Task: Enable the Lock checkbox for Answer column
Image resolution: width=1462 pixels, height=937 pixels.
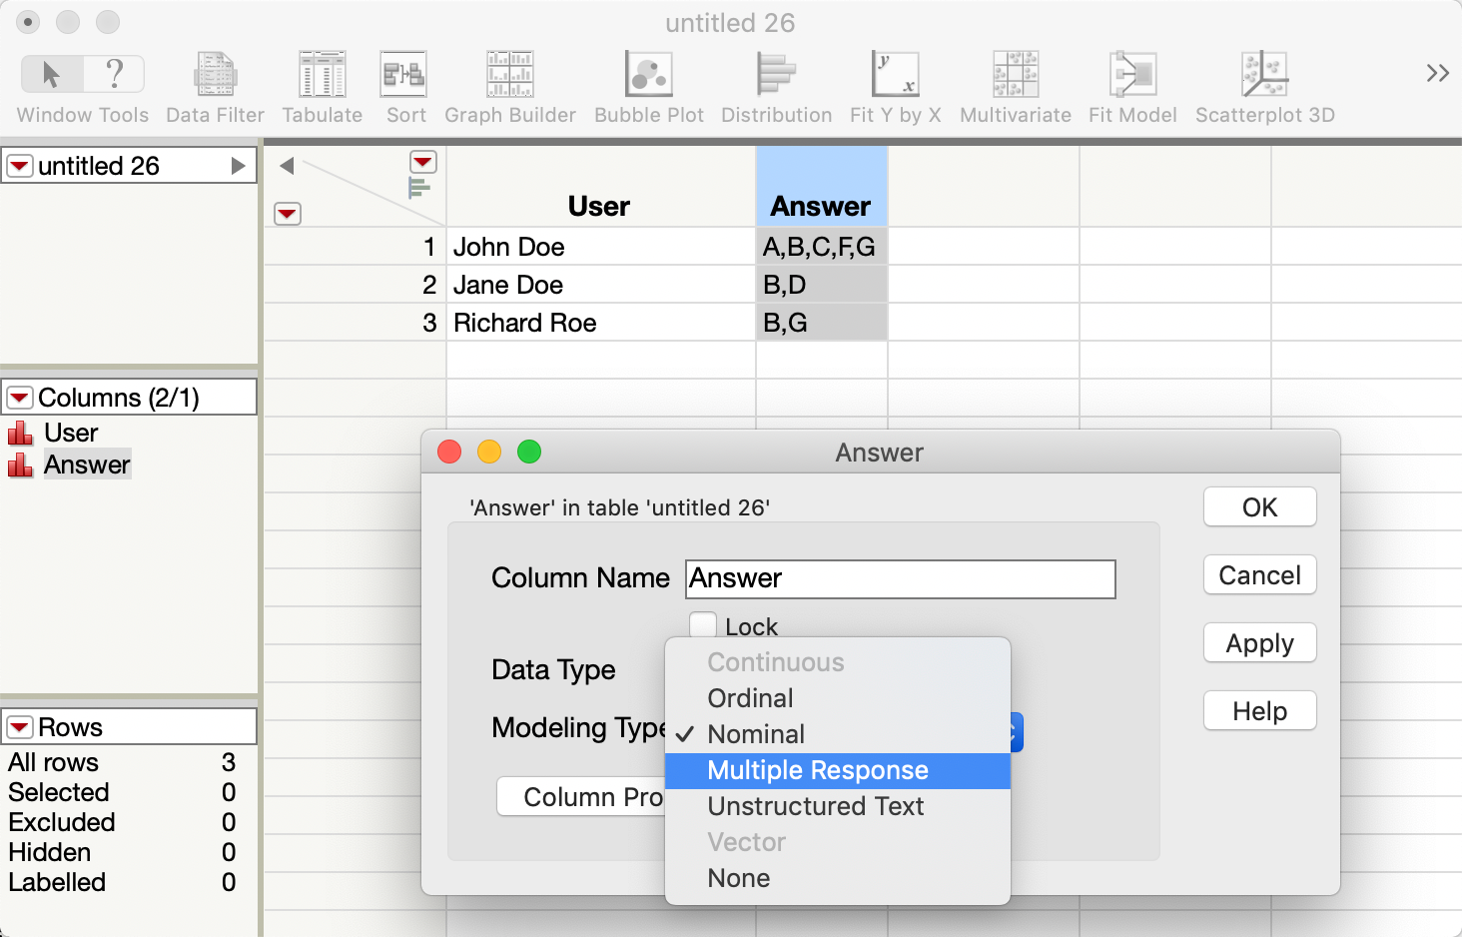Action: 703,624
